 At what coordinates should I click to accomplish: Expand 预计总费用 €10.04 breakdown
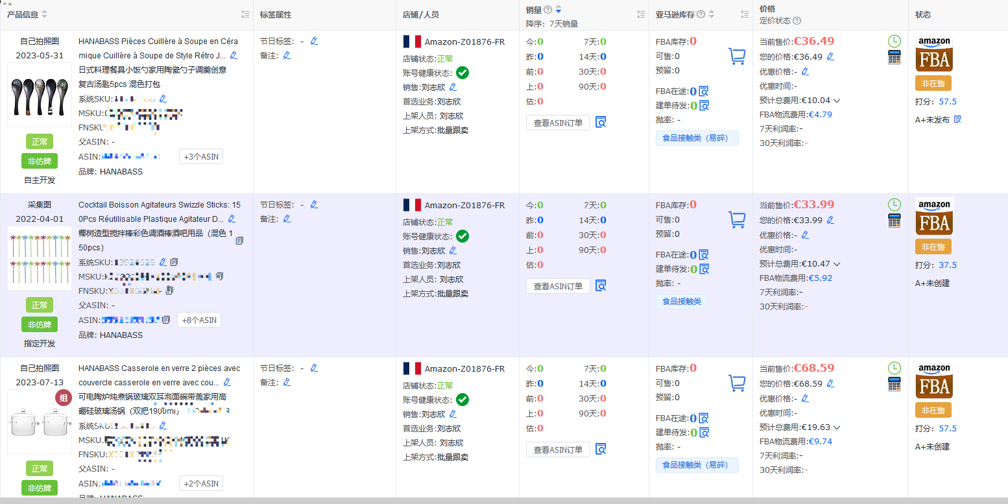pyautogui.click(x=837, y=101)
